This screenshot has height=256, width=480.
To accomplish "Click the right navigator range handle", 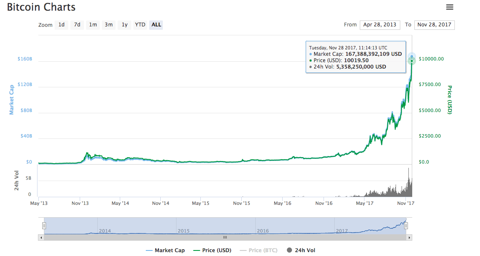I will [406, 225].
